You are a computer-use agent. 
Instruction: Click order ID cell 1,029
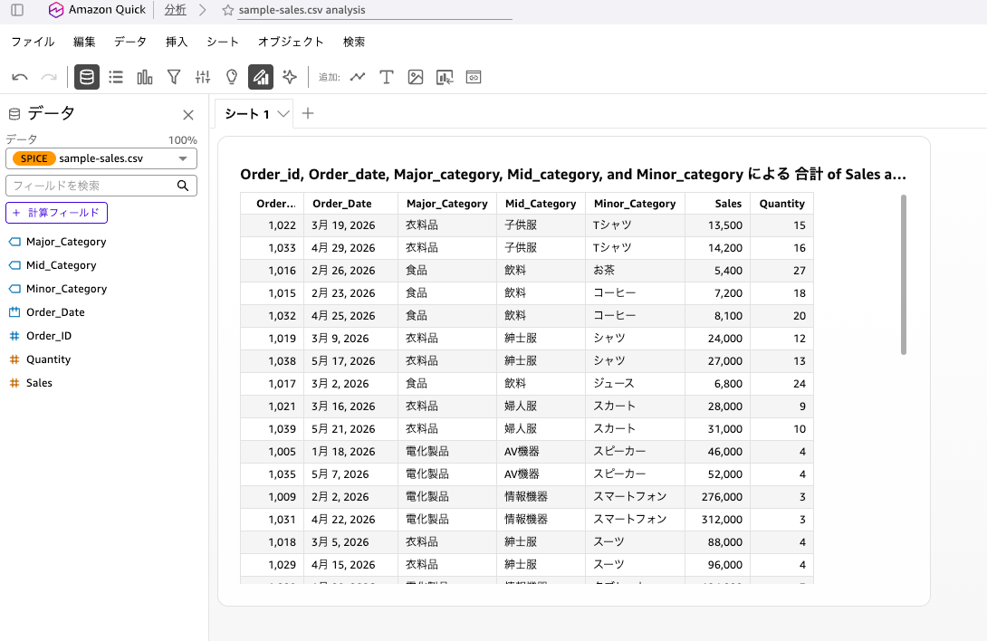273,565
